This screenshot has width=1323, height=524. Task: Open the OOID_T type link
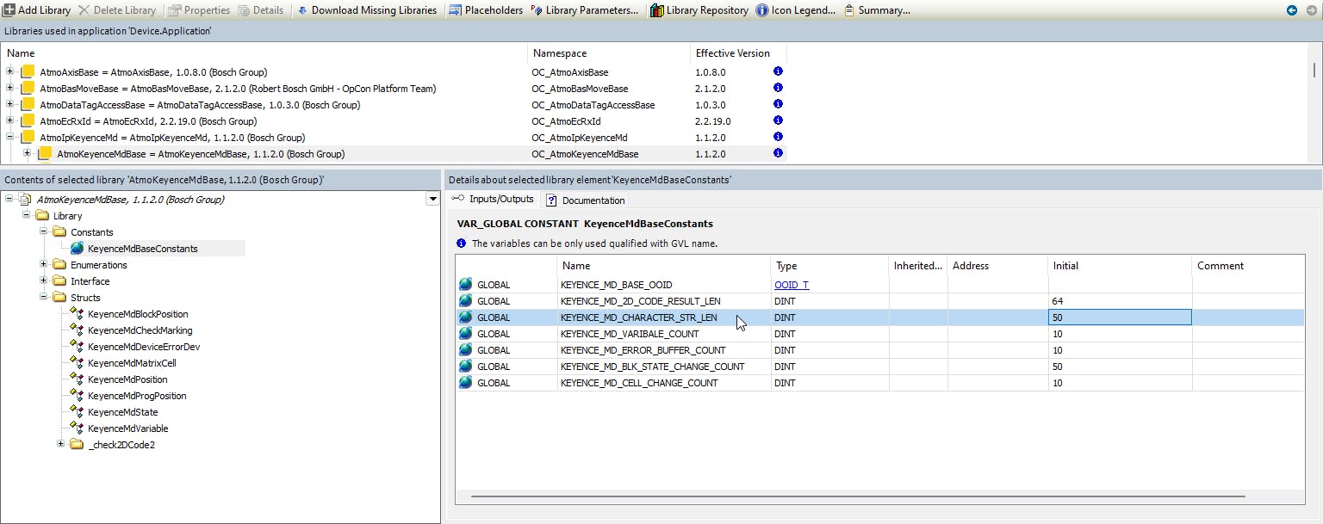point(792,285)
